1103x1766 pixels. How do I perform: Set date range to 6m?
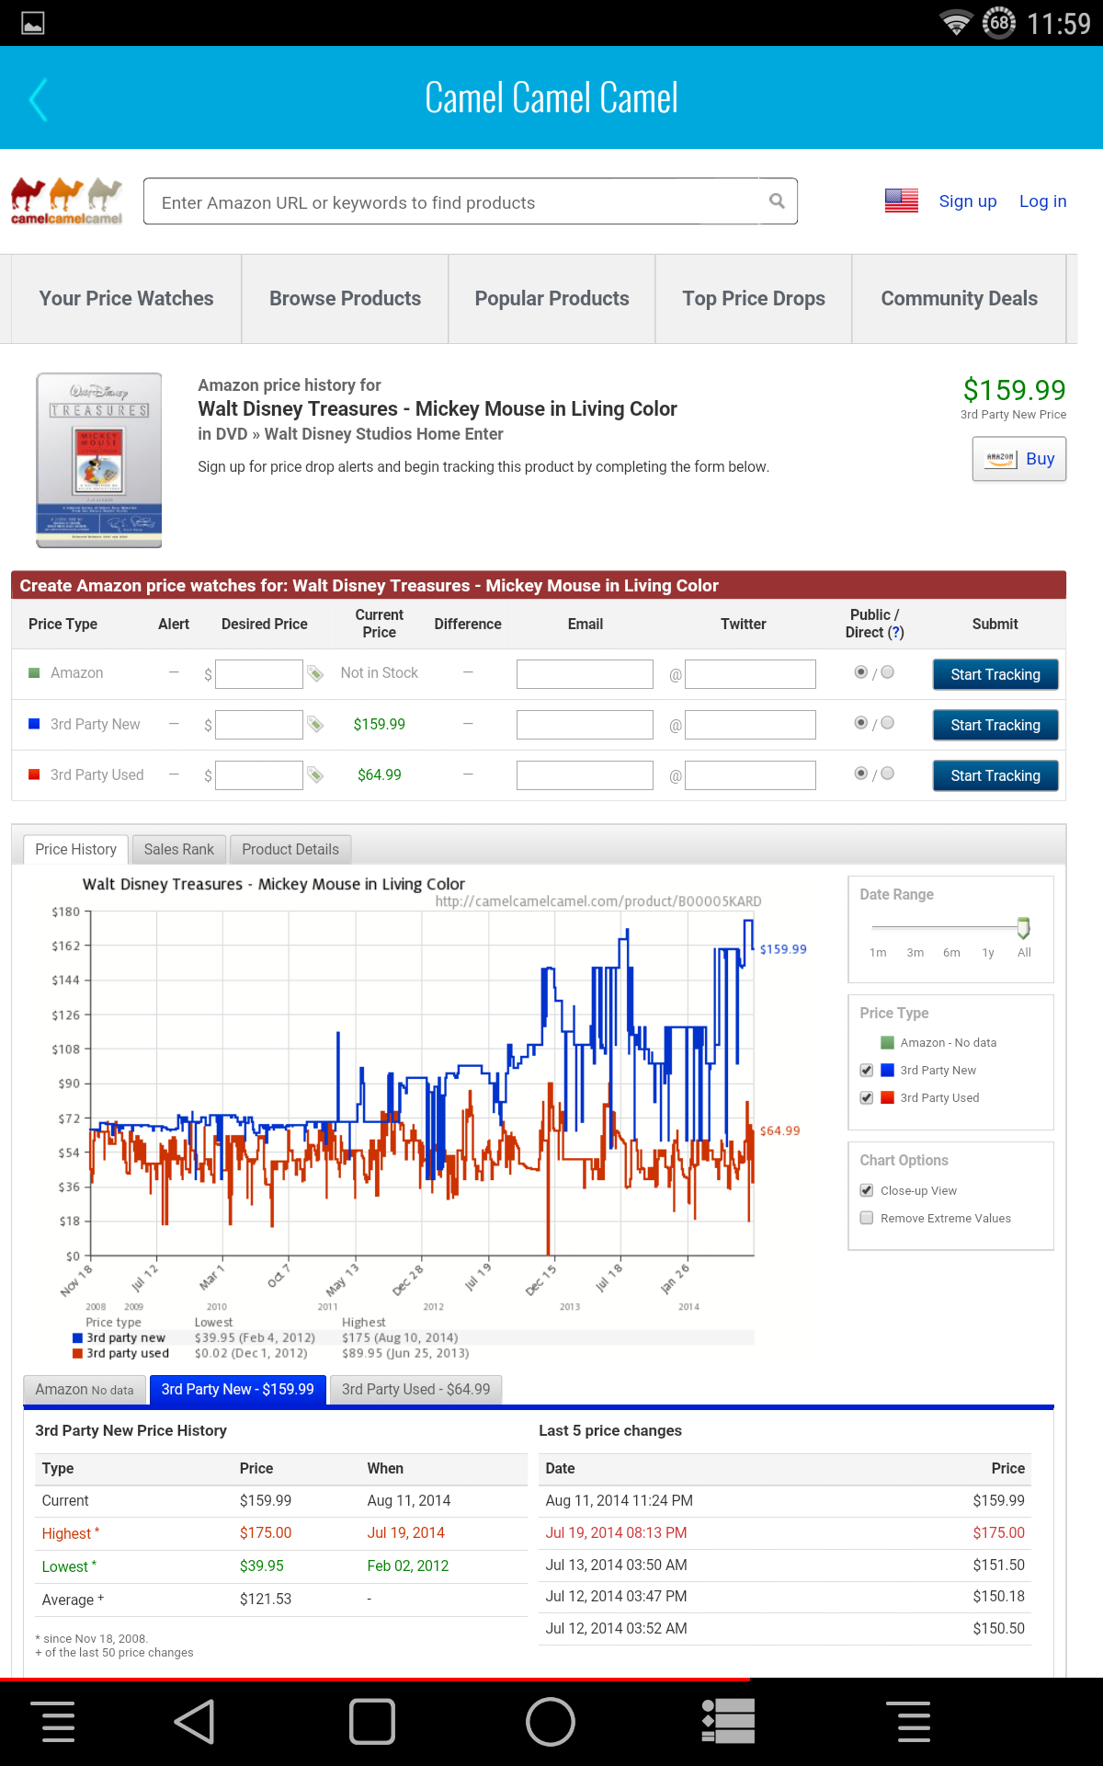click(951, 953)
